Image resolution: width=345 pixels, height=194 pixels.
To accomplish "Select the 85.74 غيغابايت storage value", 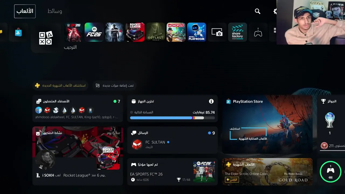I will [204, 112].
